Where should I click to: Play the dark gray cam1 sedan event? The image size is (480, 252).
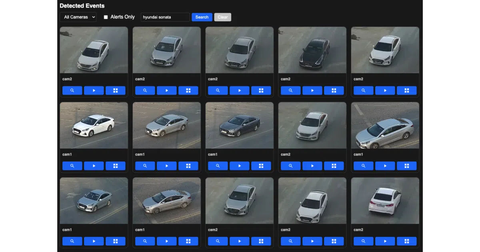[x=240, y=166]
